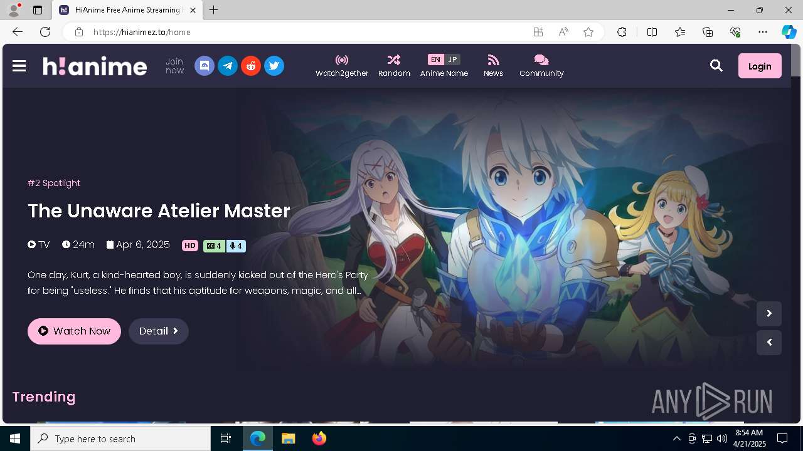
Task: Open Watch2gether
Action: 342,66
